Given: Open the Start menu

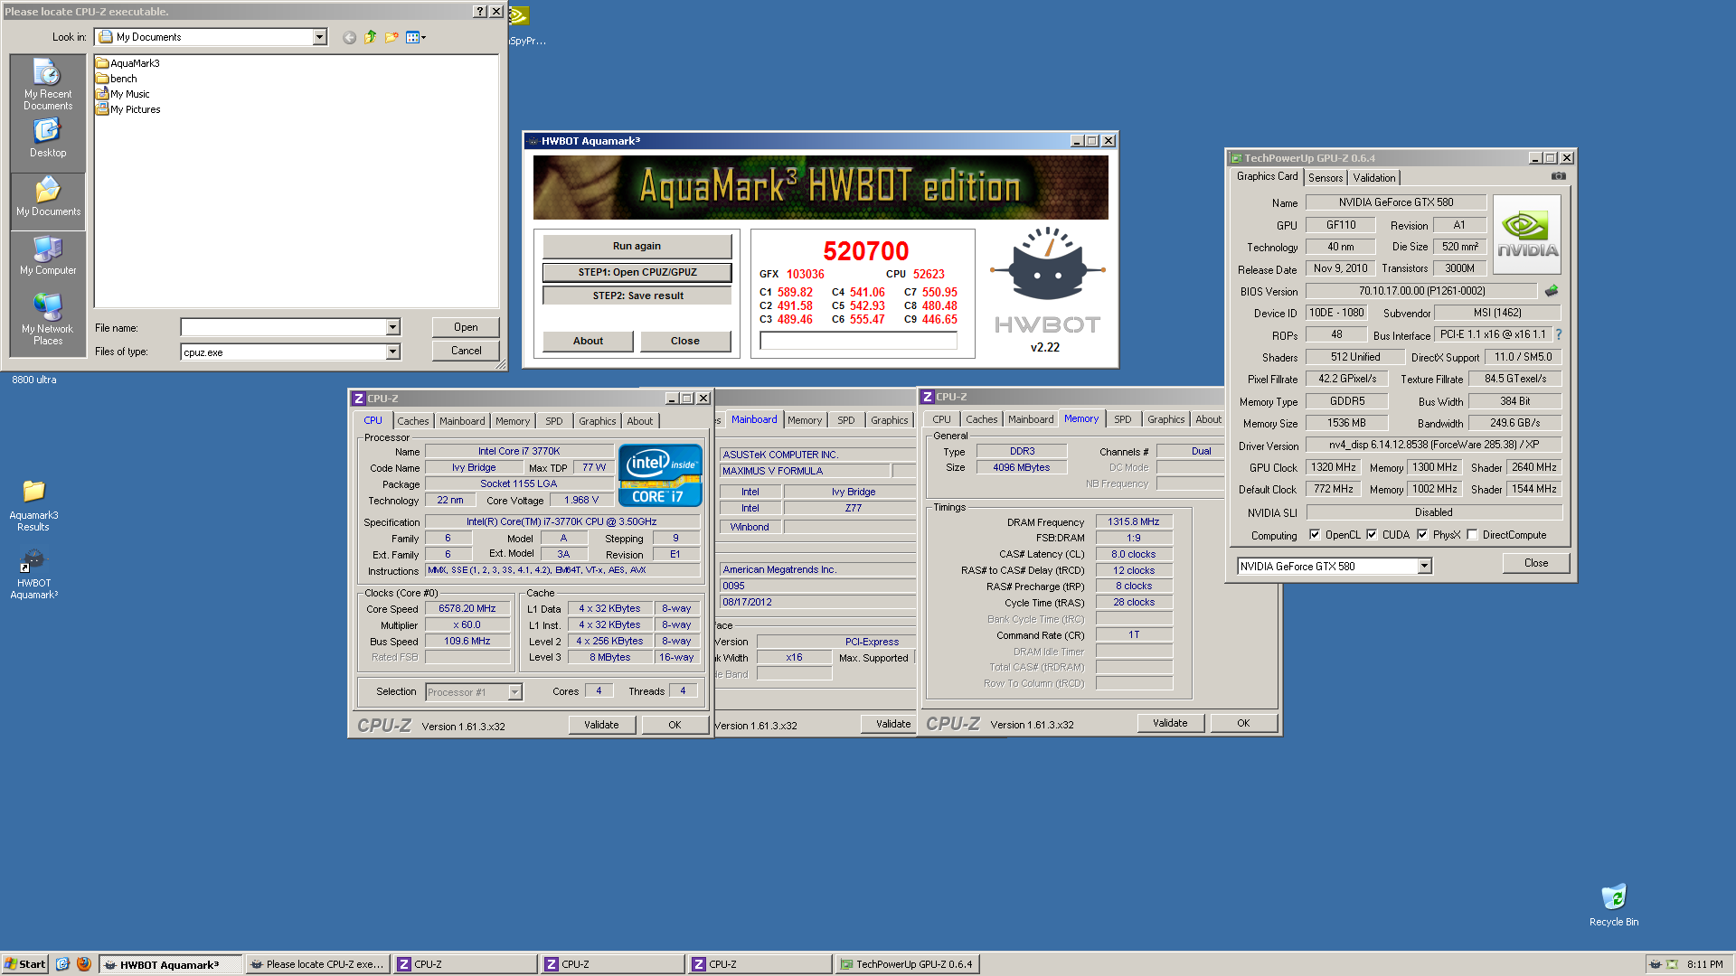Looking at the screenshot, I should (25, 964).
